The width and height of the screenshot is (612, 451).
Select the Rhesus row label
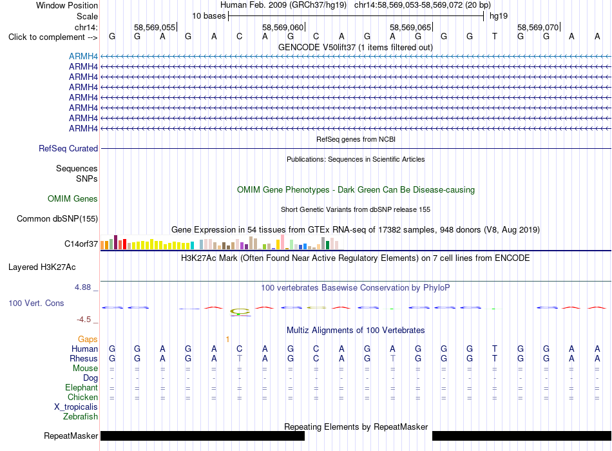[84, 358]
